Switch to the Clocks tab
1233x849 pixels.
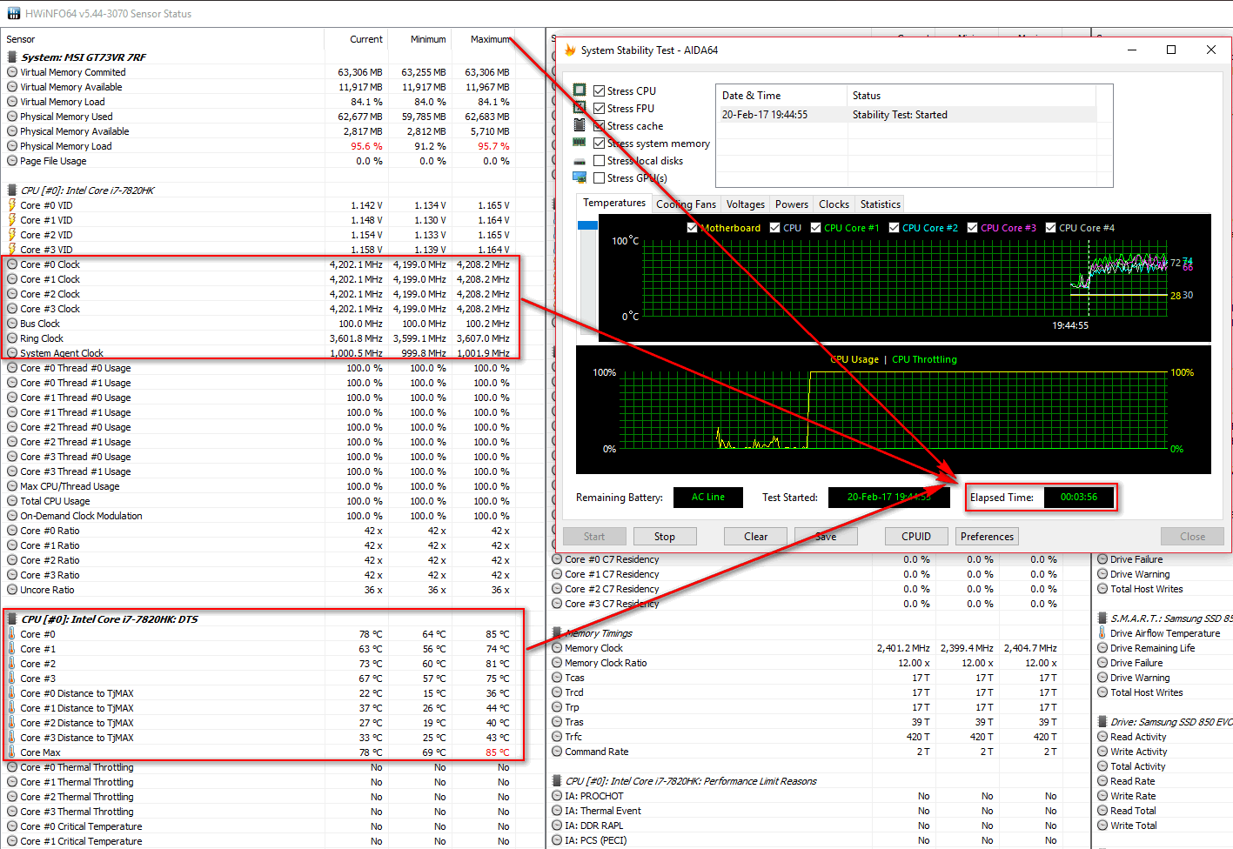coord(834,204)
